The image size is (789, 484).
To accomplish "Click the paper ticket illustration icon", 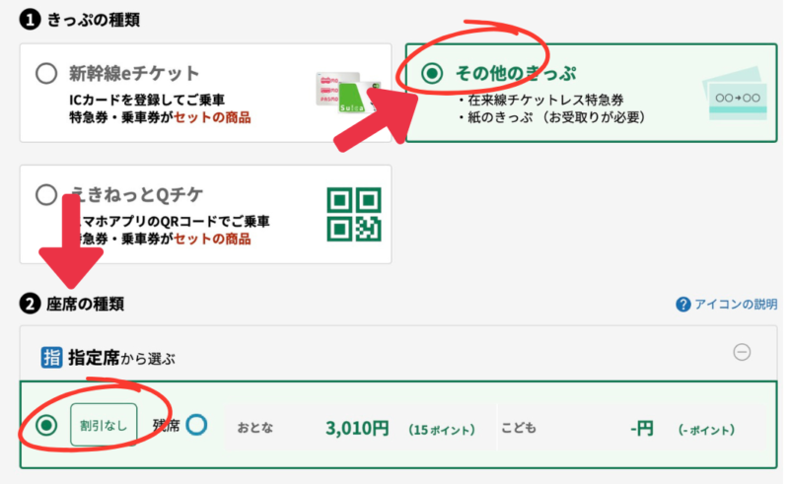I will coord(736,94).
